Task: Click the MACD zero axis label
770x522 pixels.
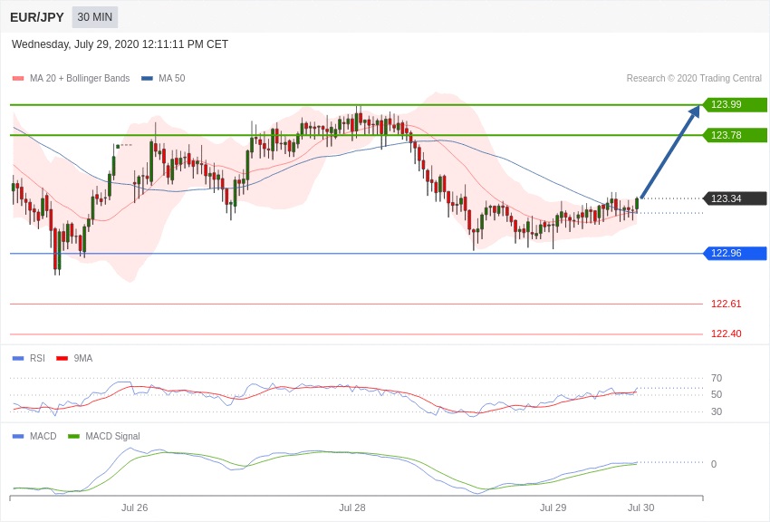Action: [x=714, y=464]
